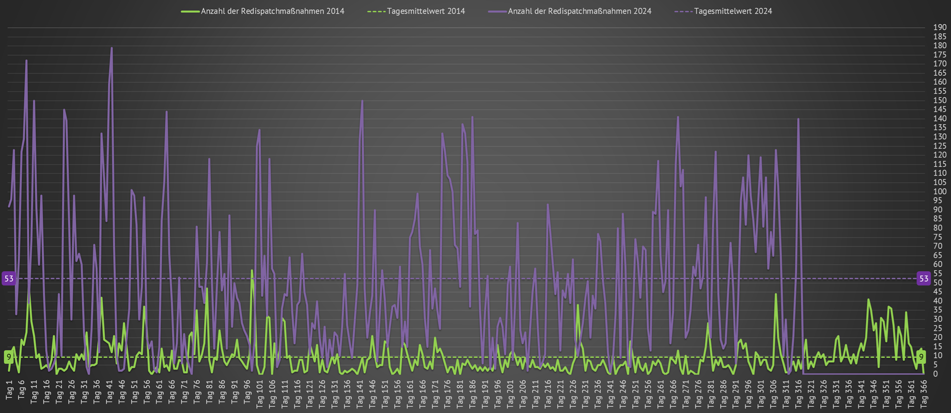
Task: Click the Tag 1 x-axis label
Action: click(9, 390)
